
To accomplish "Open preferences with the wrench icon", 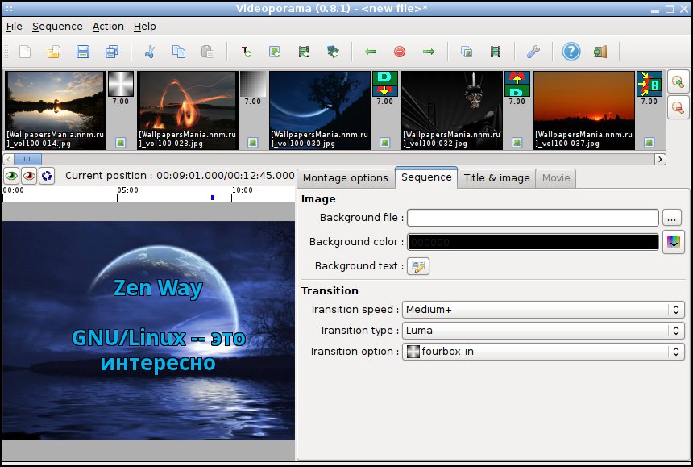I will (x=533, y=52).
